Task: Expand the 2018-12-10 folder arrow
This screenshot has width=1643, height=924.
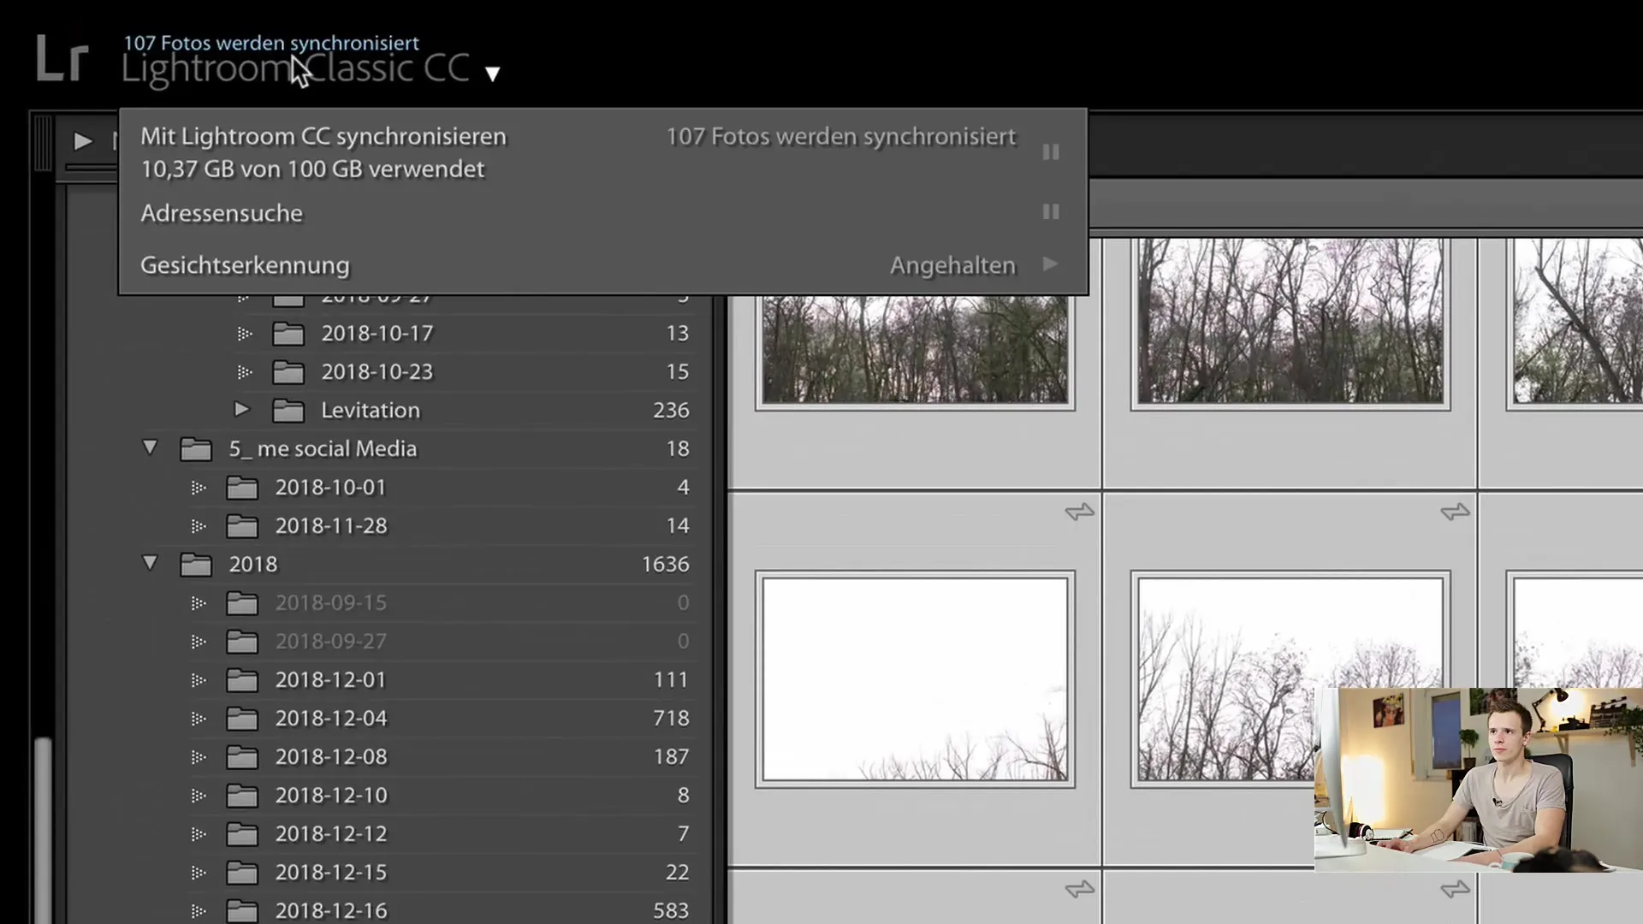Action: coord(198,796)
